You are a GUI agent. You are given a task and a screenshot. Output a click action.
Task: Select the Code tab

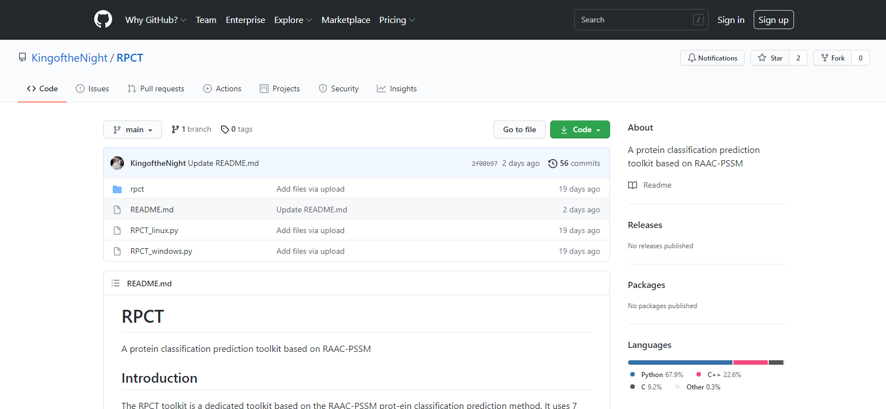(42, 89)
